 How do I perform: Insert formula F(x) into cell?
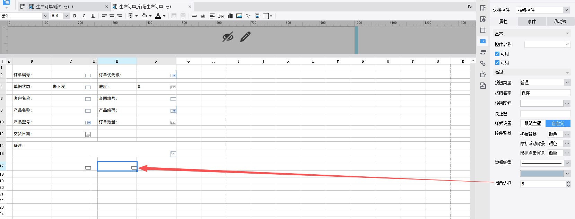tap(221, 16)
